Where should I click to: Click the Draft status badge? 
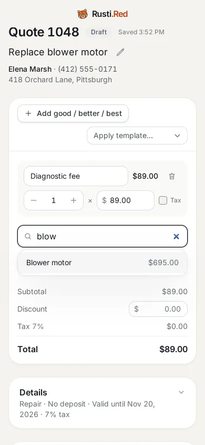point(99,32)
